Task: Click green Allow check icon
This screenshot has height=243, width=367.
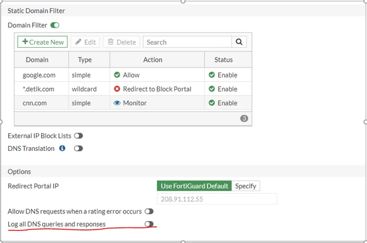Action: click(x=117, y=75)
